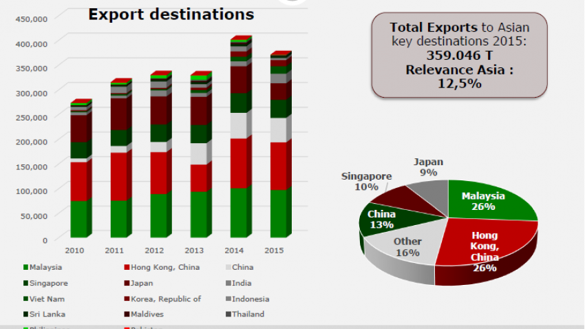Select the Total Exports summary text box
The image size is (585, 329).
tap(459, 54)
